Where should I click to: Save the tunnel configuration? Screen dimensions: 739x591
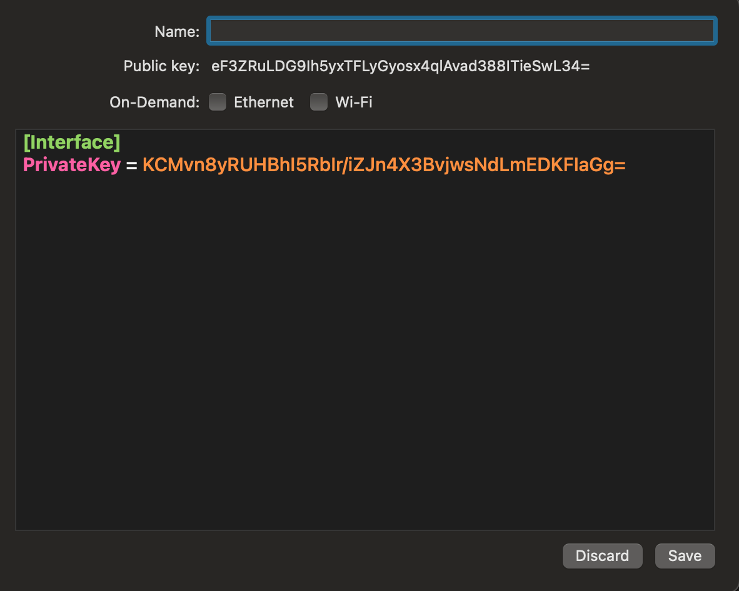(x=685, y=555)
